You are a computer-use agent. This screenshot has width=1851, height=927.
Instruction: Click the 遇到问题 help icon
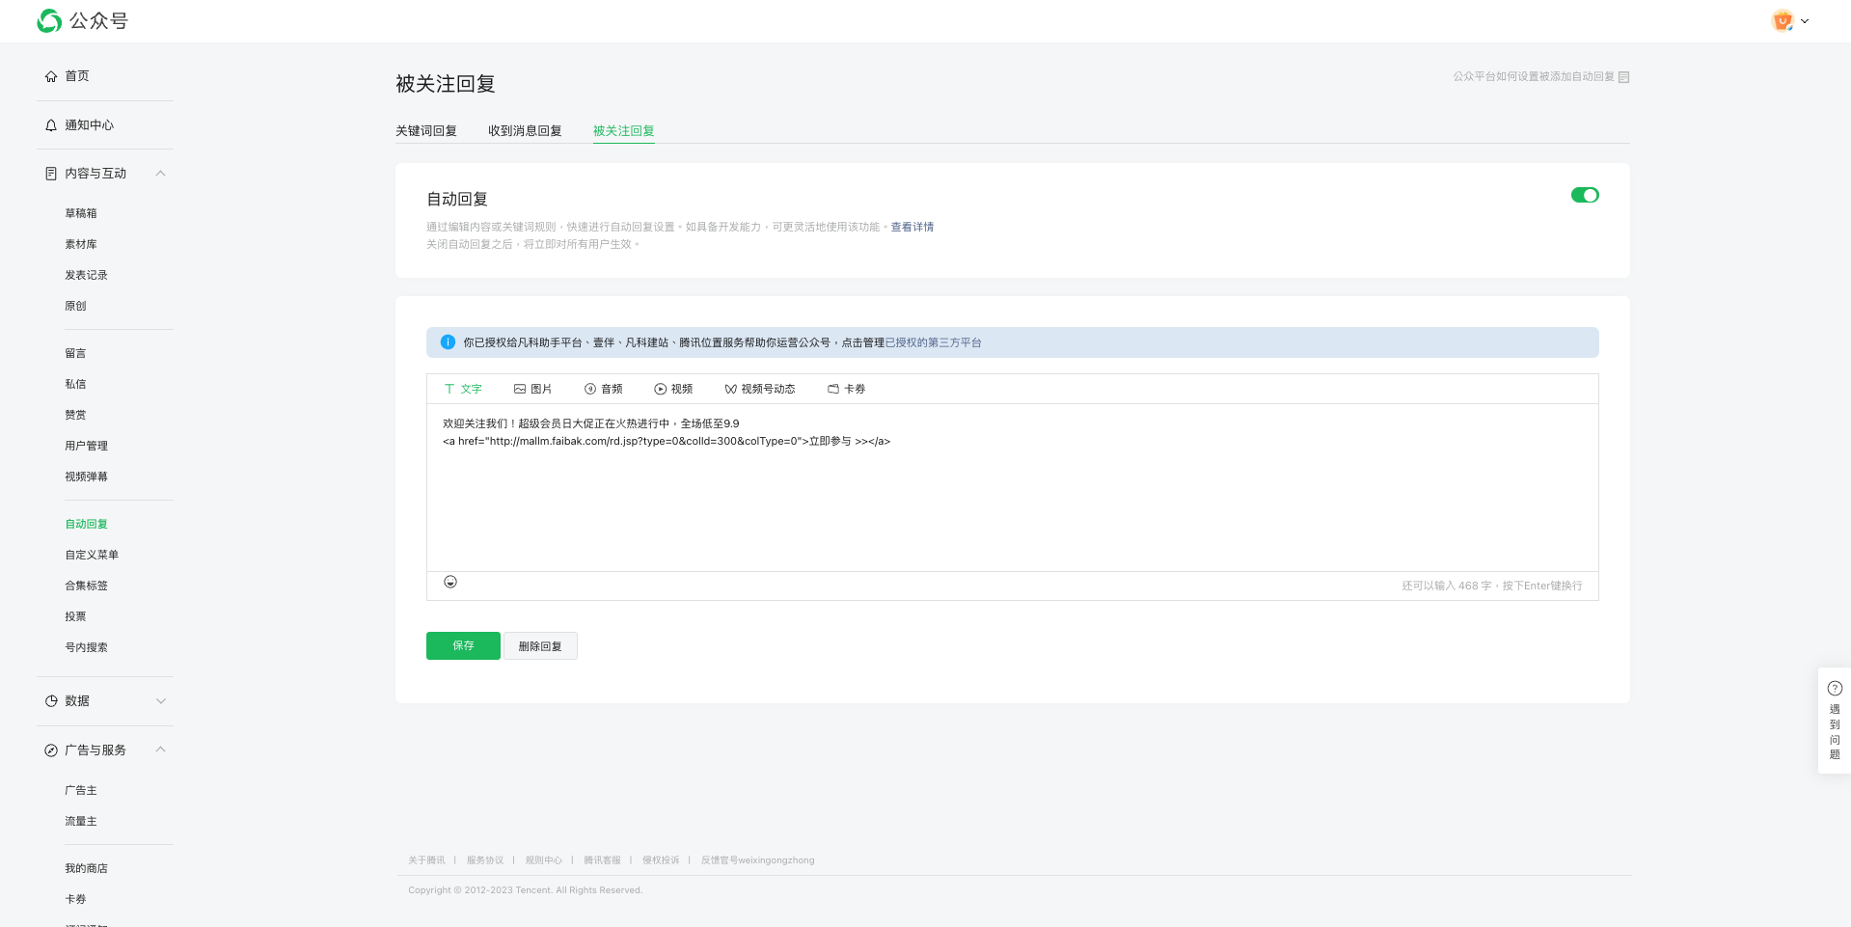coord(1835,689)
